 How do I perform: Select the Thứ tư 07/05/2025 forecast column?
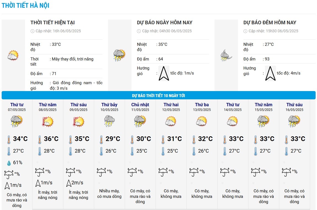(x=17, y=154)
